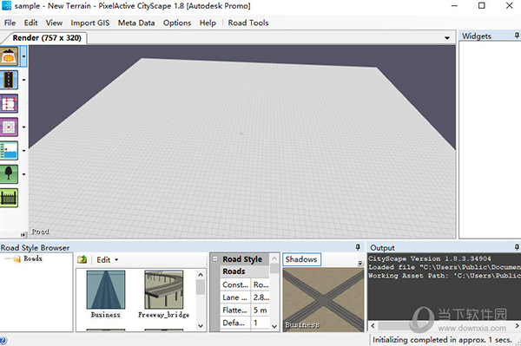This screenshot has width=521, height=346.
Task: Open the Edit dropdown in style browser
Action: click(x=108, y=260)
